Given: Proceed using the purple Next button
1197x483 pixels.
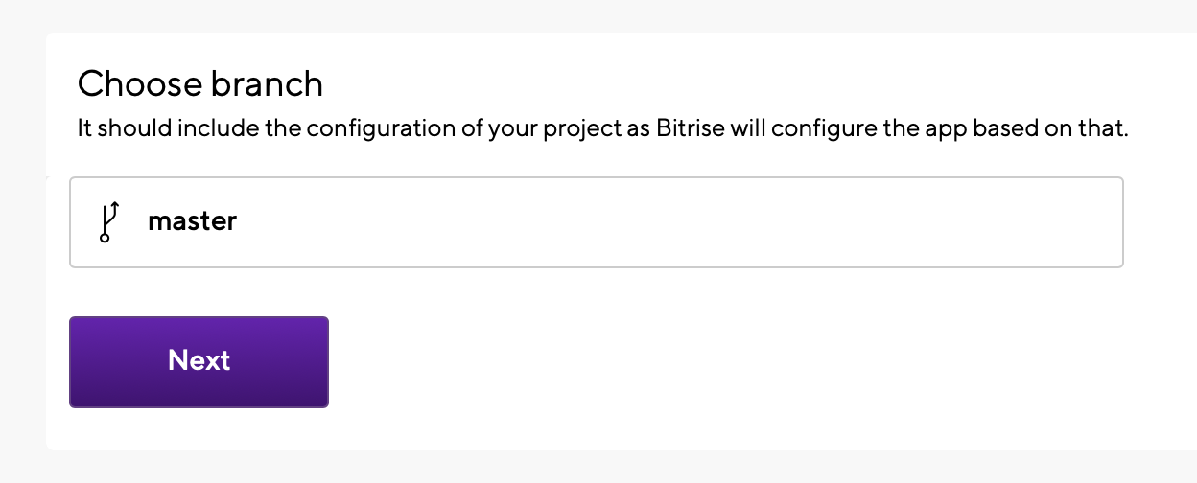Looking at the screenshot, I should point(199,361).
